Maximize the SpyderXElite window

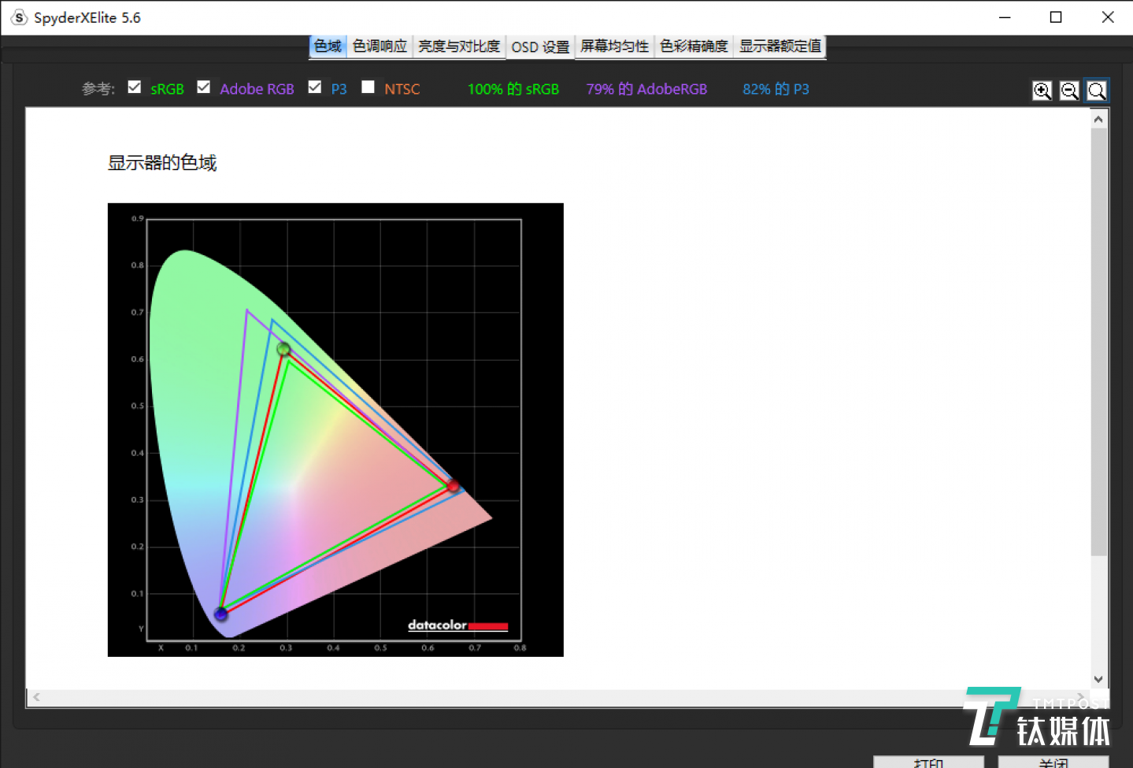[1056, 17]
